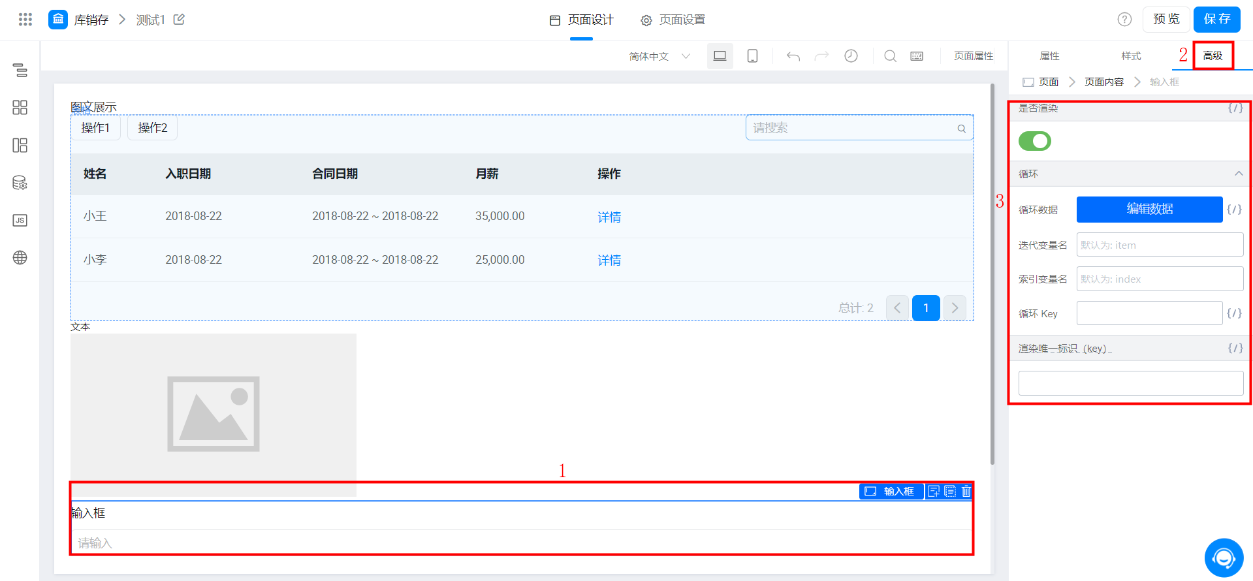Screen dimensions: 1253x581
Task: Click the 库销存 app logo icon
Action: coord(58,20)
